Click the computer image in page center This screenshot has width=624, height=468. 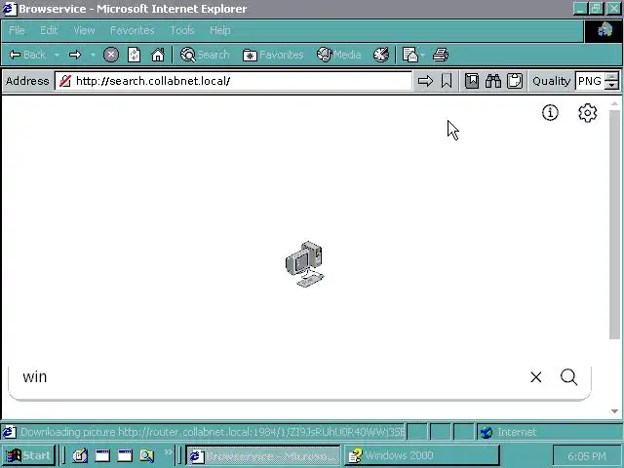point(305,264)
